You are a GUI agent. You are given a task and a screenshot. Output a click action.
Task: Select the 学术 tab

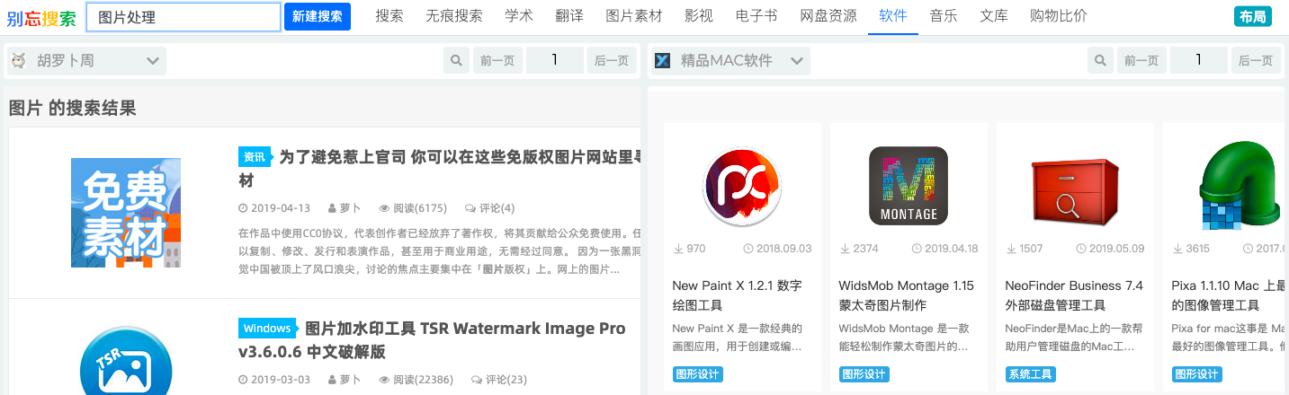519,16
